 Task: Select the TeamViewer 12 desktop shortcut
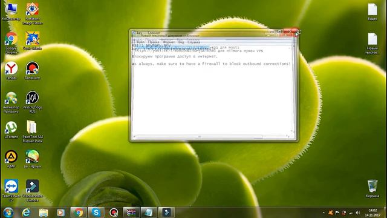point(11,191)
